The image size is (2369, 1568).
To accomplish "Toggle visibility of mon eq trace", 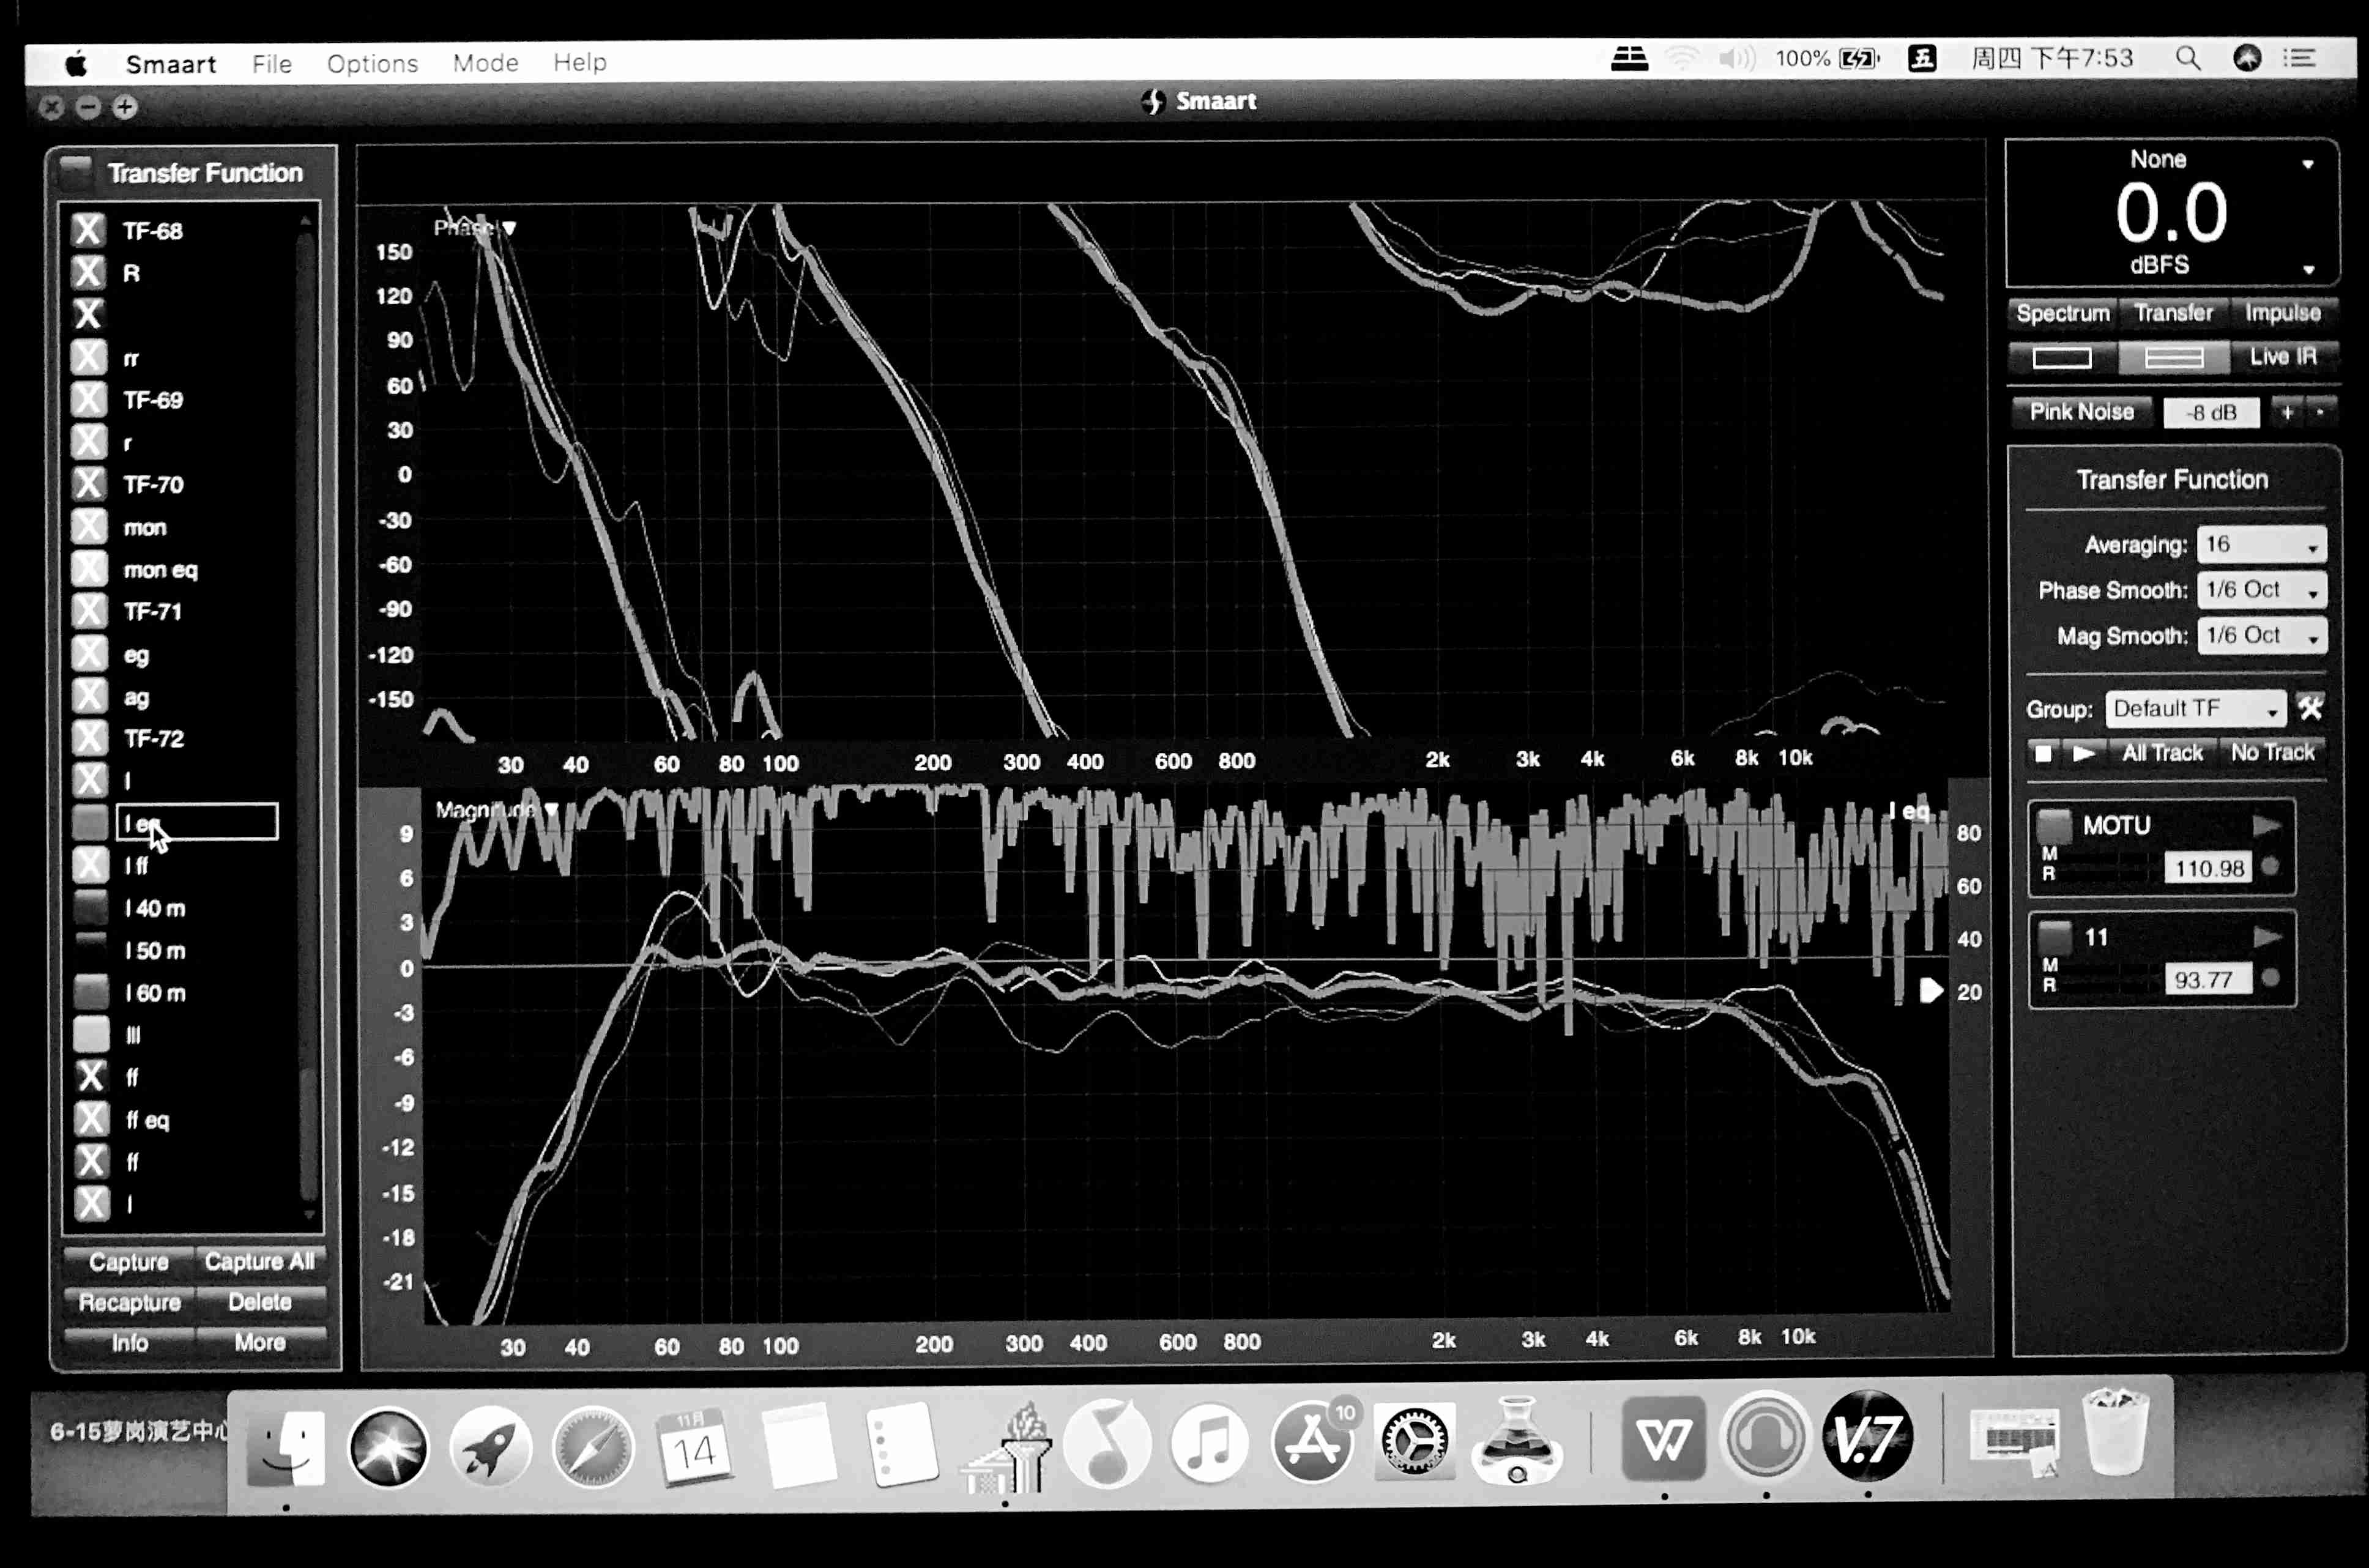I will 88,569.
